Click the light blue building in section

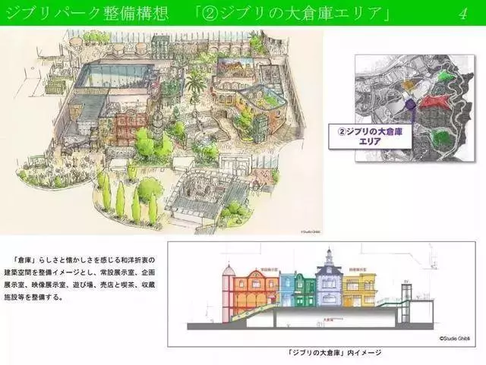pos(287,290)
